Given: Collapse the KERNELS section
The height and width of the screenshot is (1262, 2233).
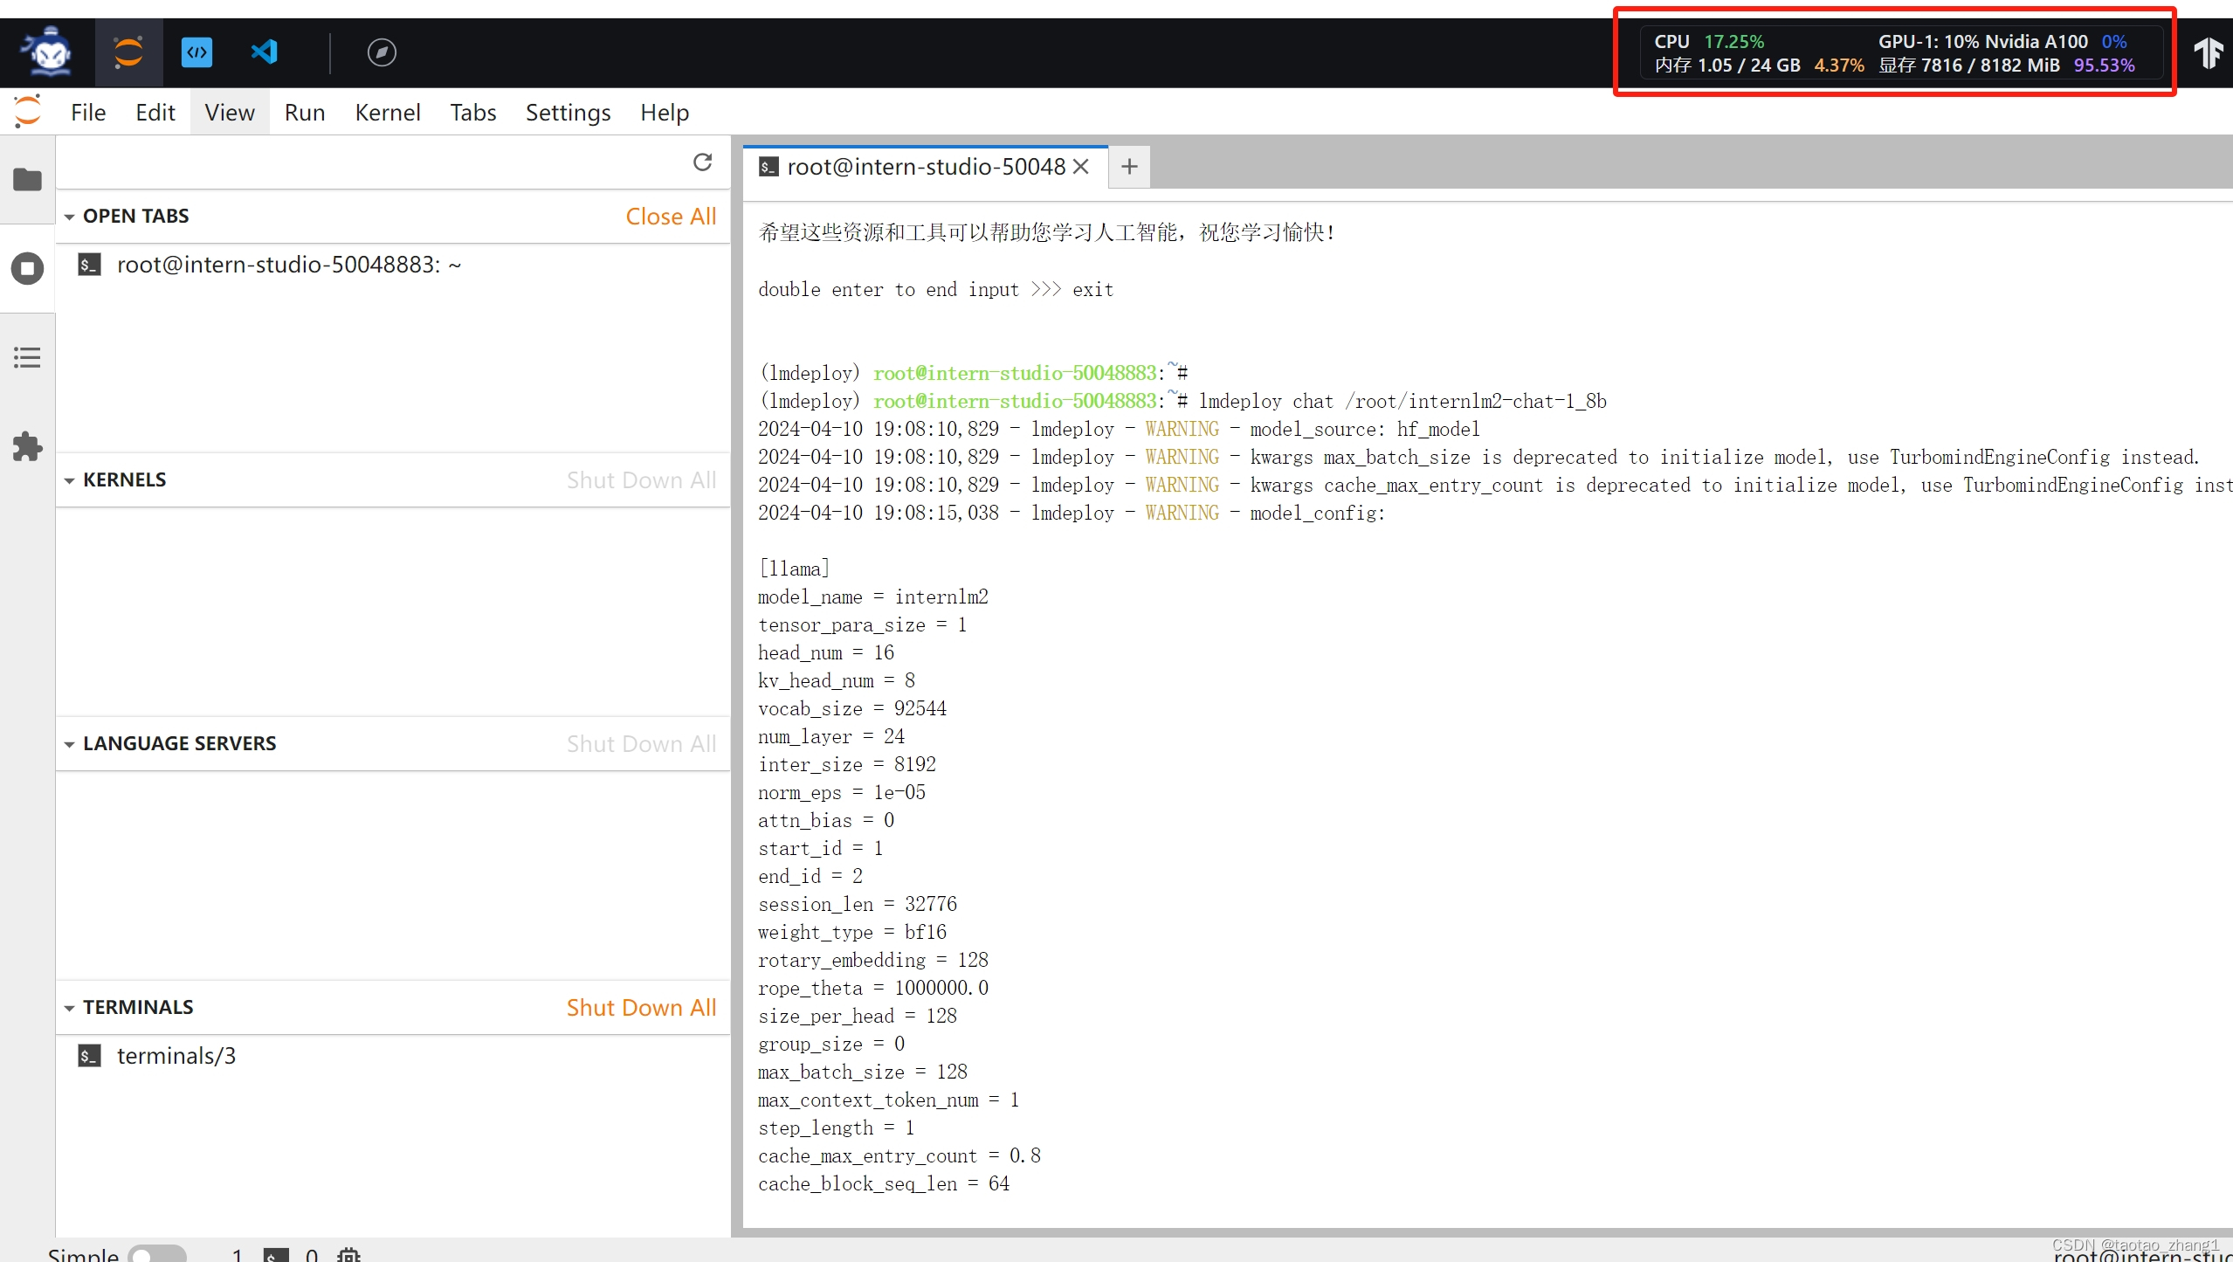Looking at the screenshot, I should (70, 479).
